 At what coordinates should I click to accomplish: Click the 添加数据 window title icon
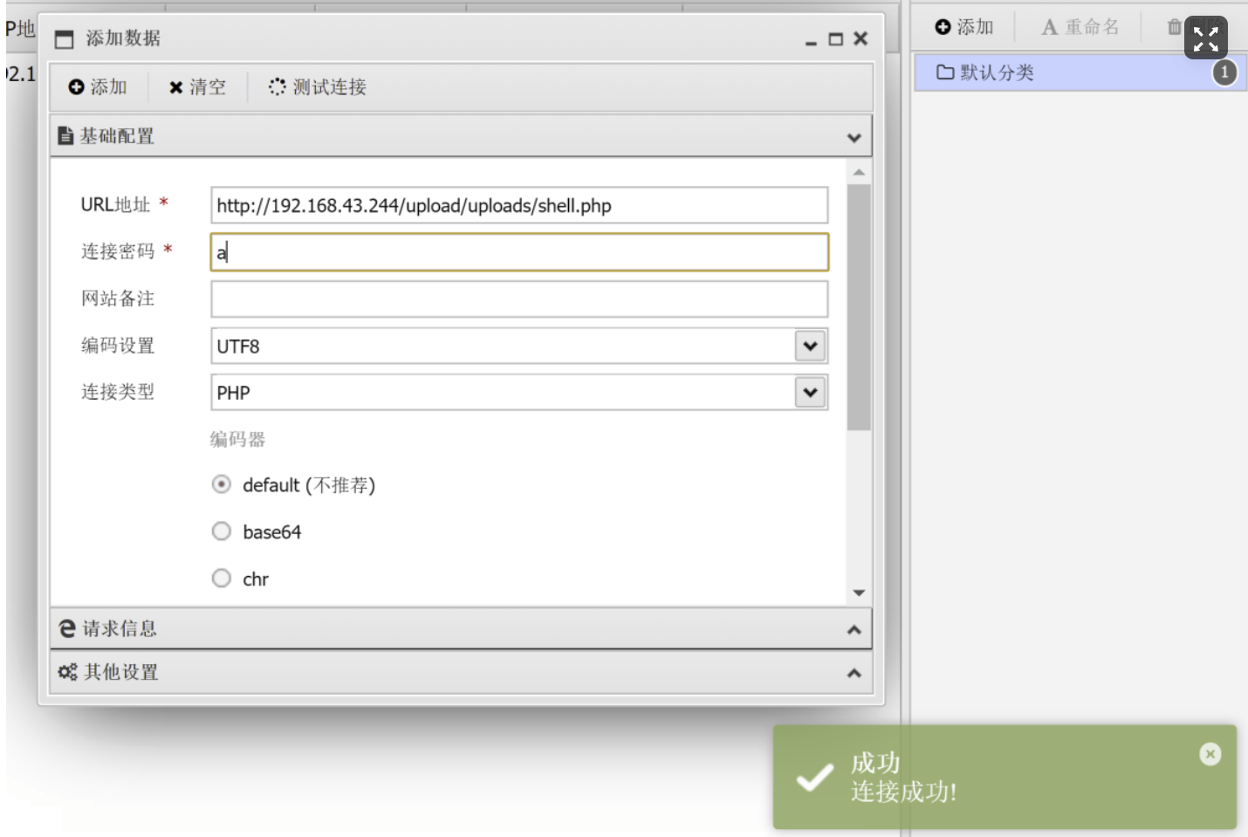coord(65,39)
